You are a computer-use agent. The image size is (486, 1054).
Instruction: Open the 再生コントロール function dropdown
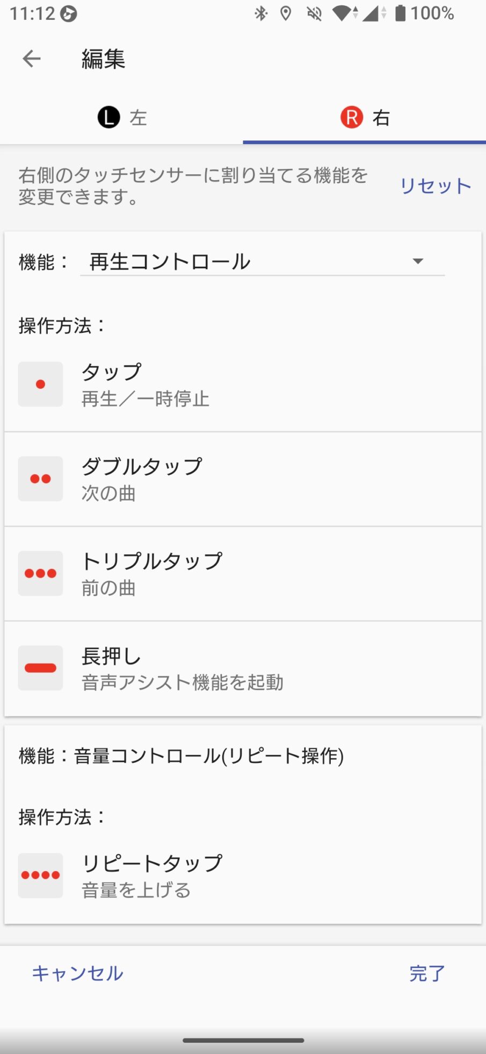click(247, 262)
